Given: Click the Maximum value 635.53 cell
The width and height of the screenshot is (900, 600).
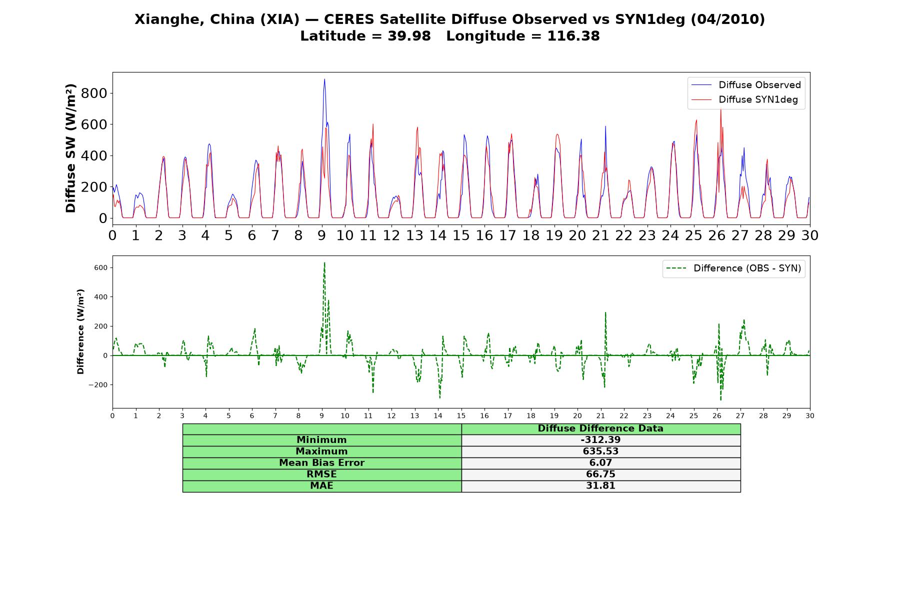Looking at the screenshot, I should tap(600, 451).
